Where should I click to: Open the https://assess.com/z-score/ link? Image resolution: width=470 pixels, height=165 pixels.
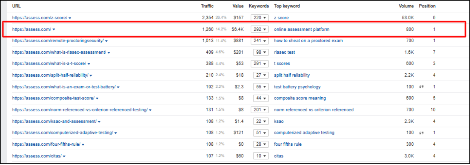tap(40, 18)
